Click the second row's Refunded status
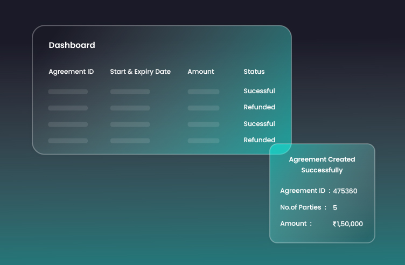405x265 pixels. 259,107
